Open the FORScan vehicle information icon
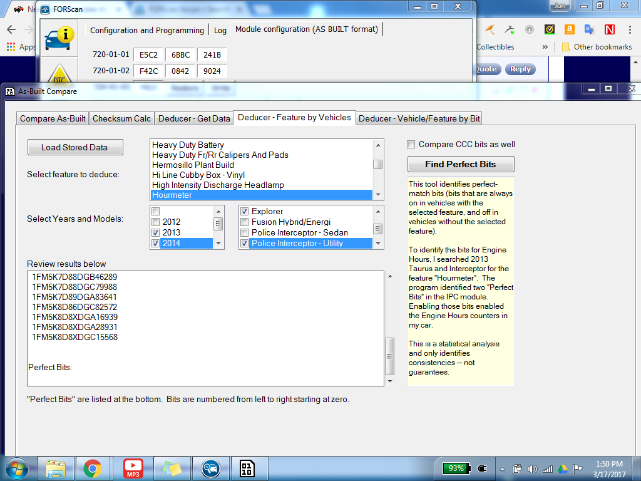Screen dimensions: 641x481 [x=58, y=36]
